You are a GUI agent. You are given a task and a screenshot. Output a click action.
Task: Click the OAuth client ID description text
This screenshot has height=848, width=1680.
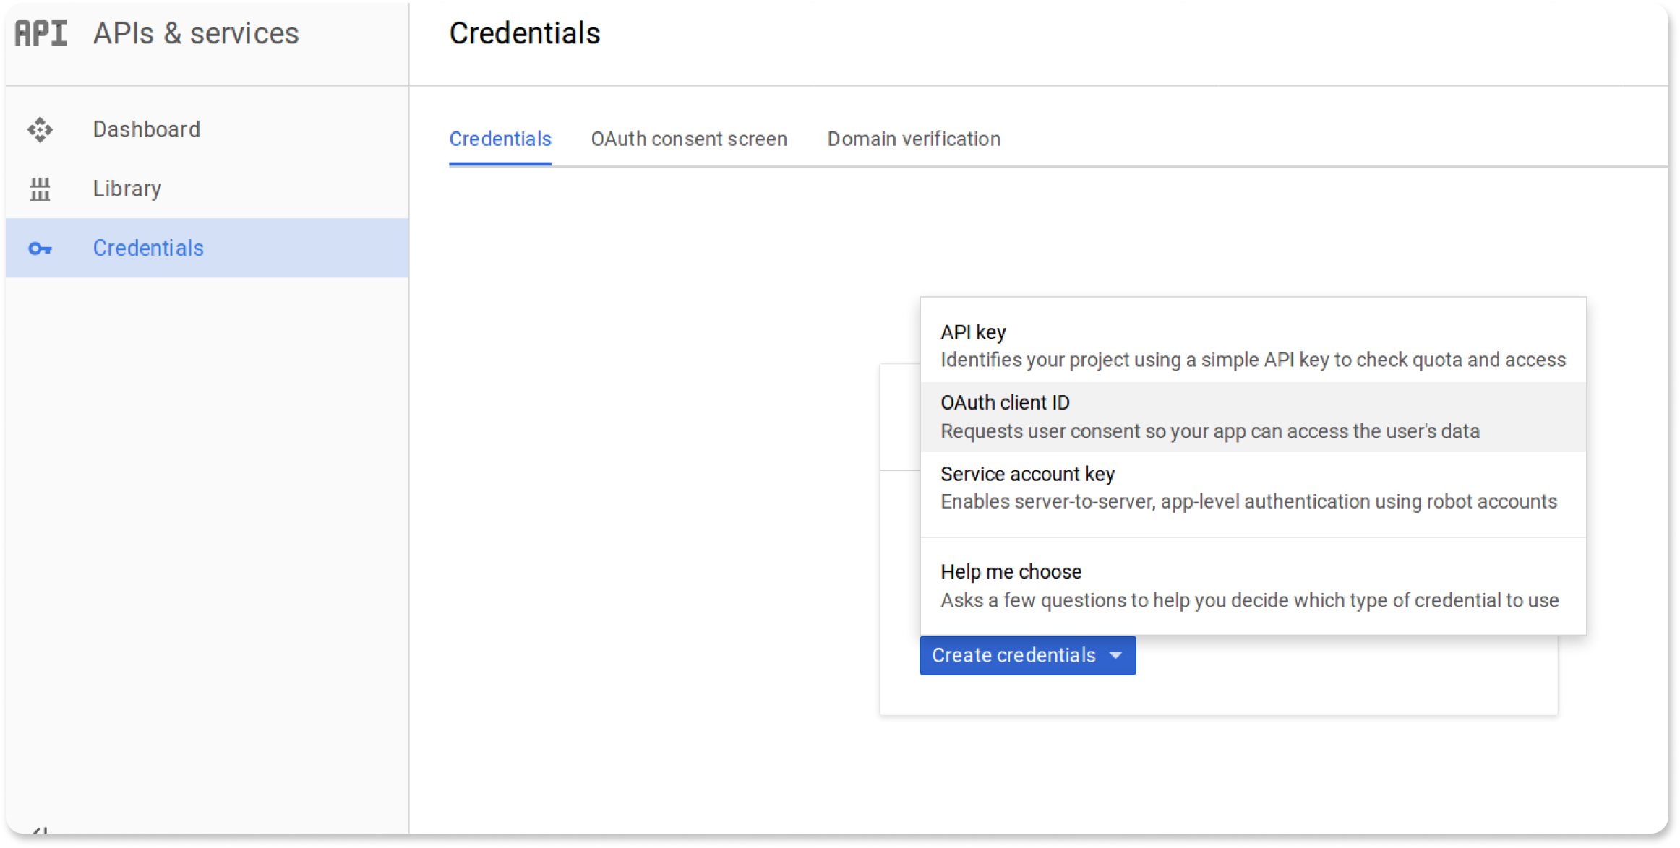(1210, 431)
